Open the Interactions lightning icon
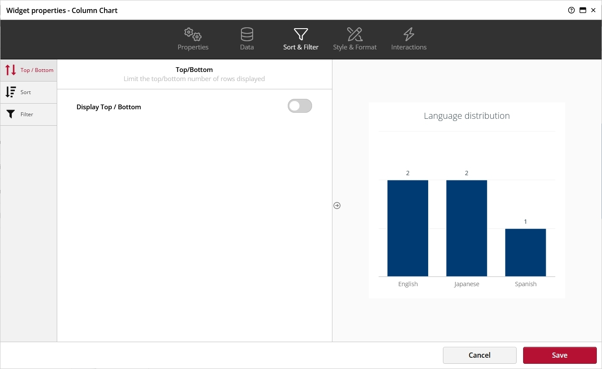The height and width of the screenshot is (369, 602). [x=409, y=34]
